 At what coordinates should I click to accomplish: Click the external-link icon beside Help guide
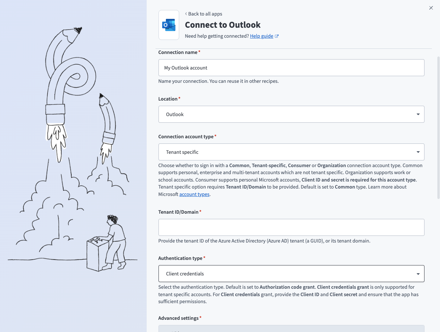pos(277,36)
